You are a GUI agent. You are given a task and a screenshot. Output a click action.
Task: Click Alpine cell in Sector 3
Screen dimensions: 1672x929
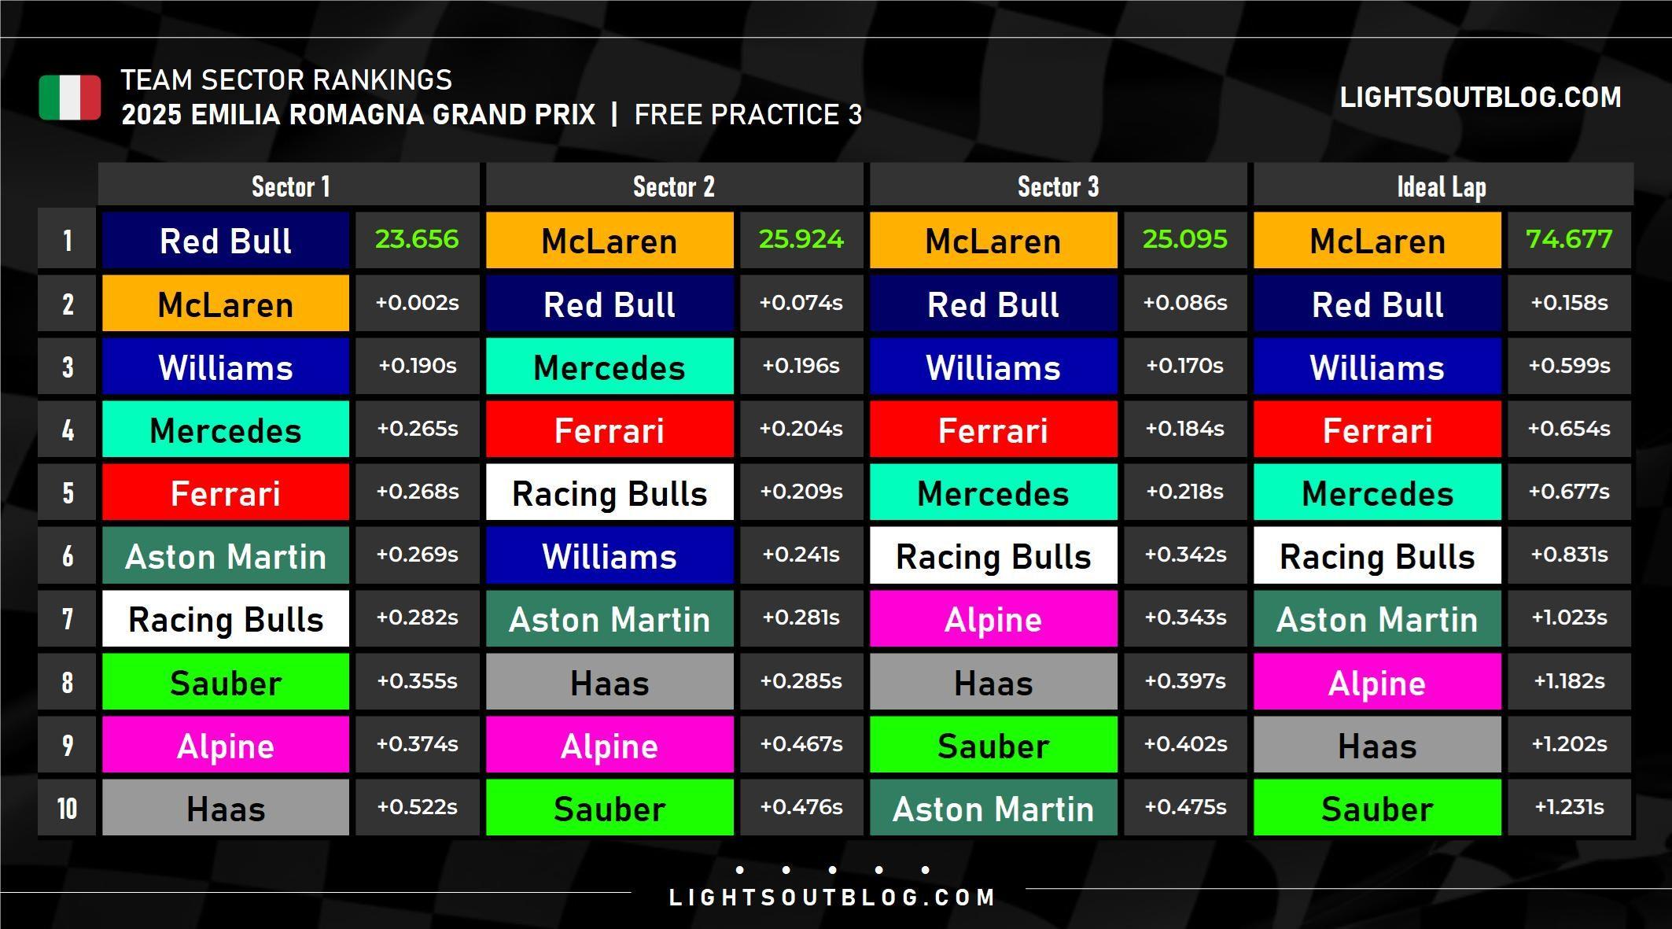click(993, 619)
